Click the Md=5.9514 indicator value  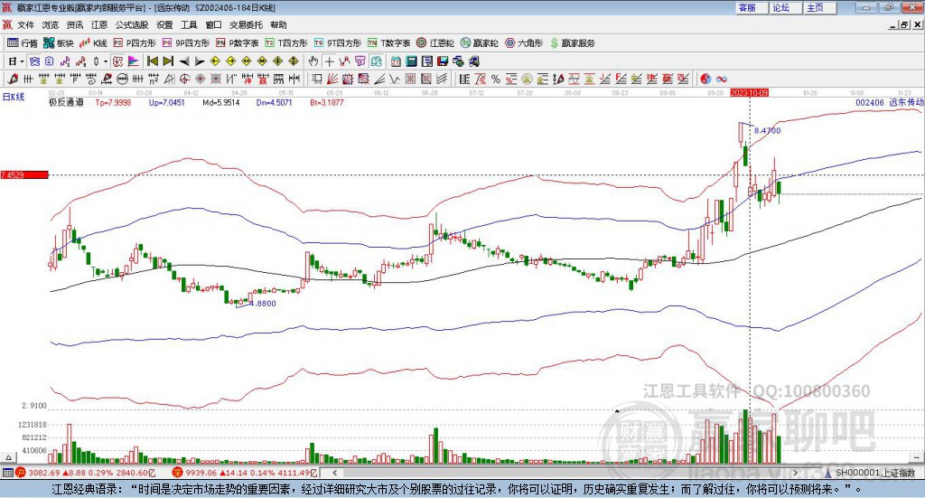[221, 103]
